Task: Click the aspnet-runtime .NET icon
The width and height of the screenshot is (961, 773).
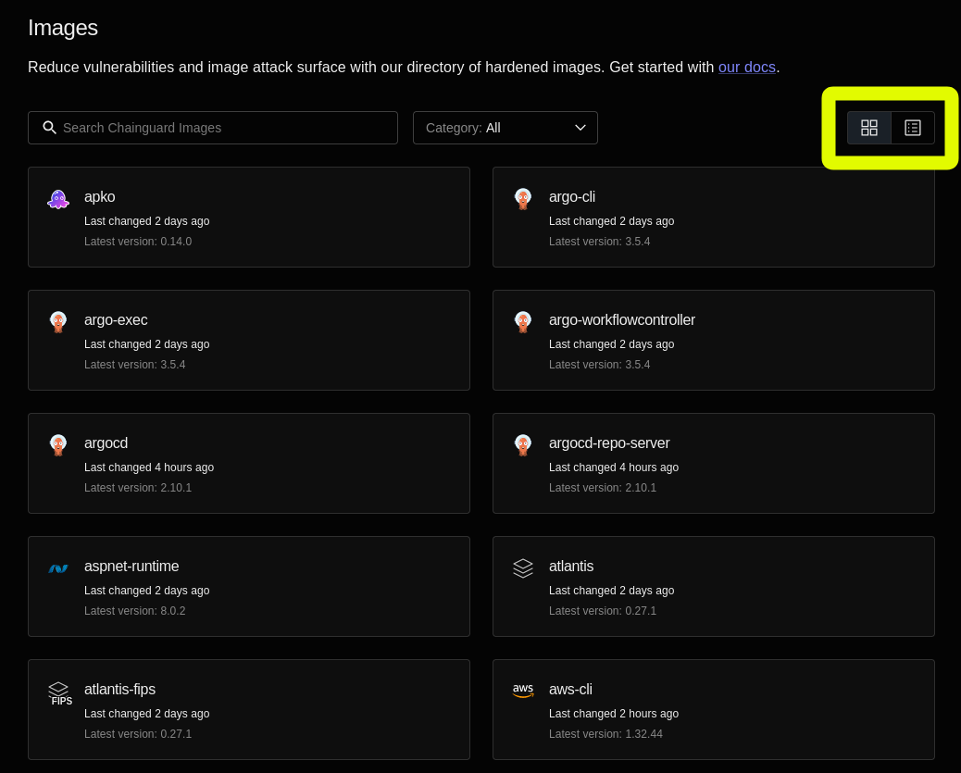Action: coord(58,567)
